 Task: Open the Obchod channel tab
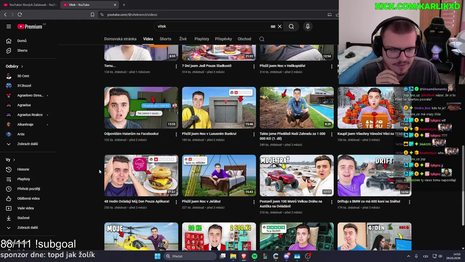244,39
